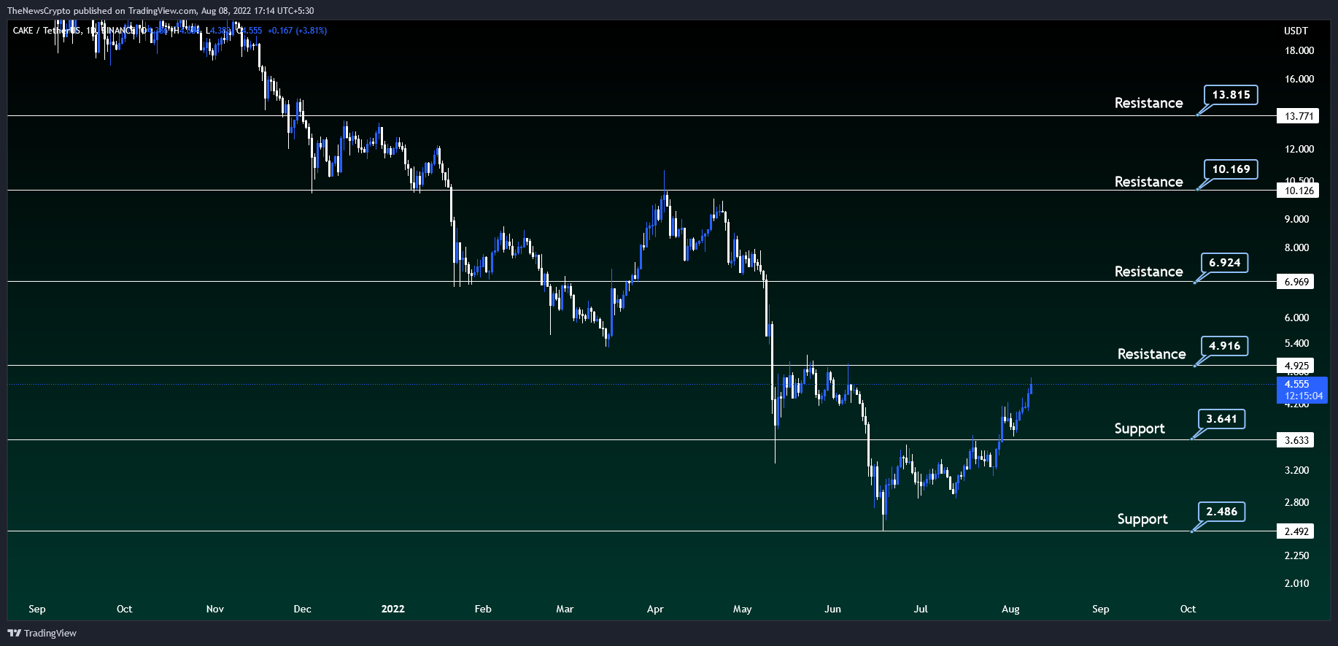
Task: Click the 6.000 price axis label
Action: point(1296,318)
